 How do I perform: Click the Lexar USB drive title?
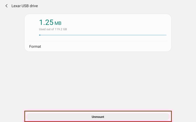[x=24, y=6]
